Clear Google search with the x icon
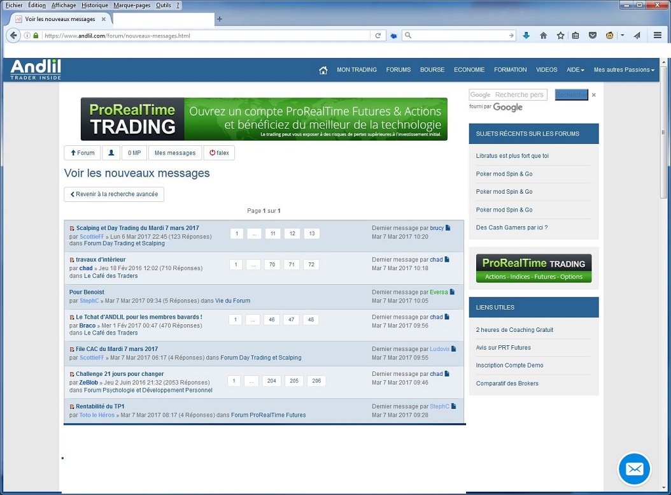The image size is (671, 495). click(593, 95)
